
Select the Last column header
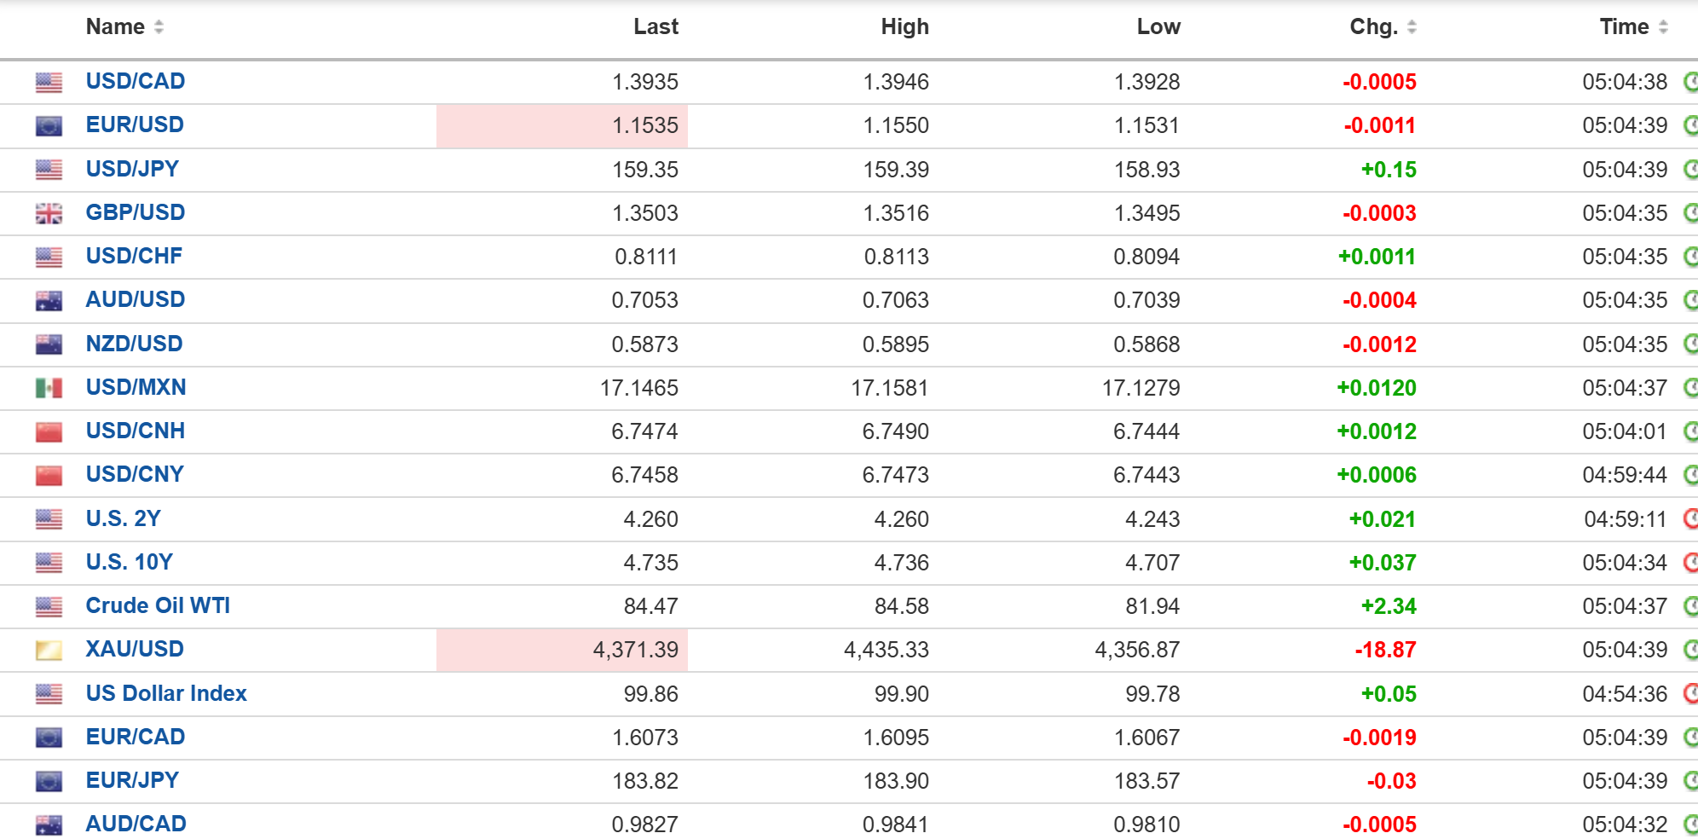pos(656,27)
